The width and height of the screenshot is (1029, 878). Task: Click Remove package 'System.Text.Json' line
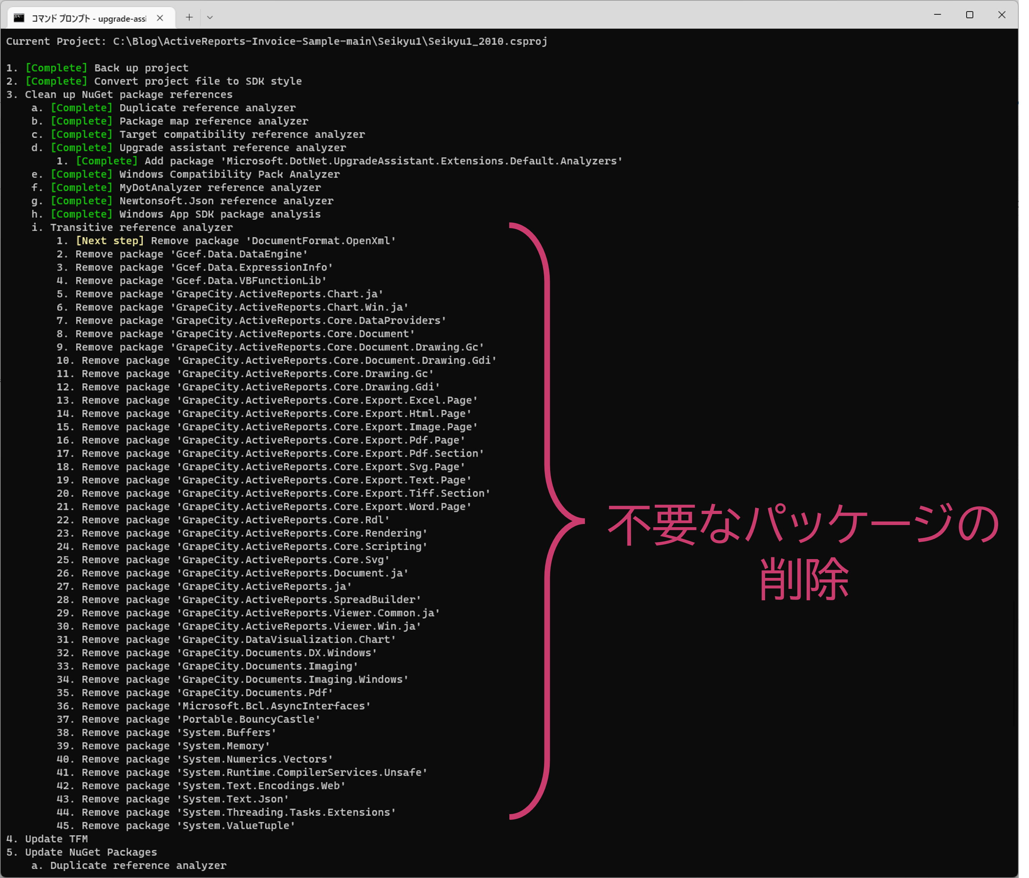172,800
